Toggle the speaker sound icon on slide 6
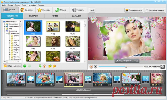167x100 pixels. (x=15, y=85)
